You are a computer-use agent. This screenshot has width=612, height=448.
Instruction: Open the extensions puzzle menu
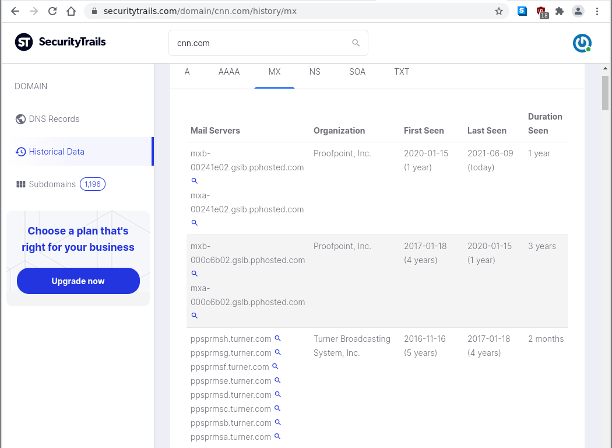pos(560,11)
